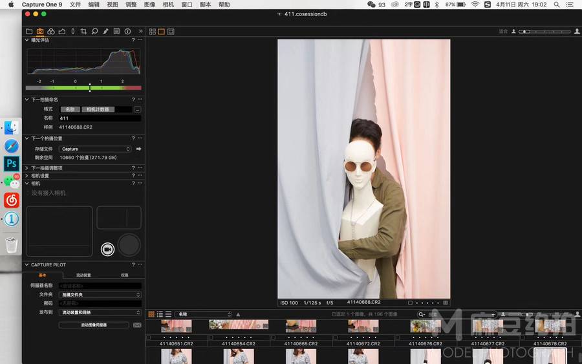Image resolution: width=582 pixels, height=364 pixels.
Task: Switch browser to filmstrip view icon
Action: pyautogui.click(x=169, y=314)
